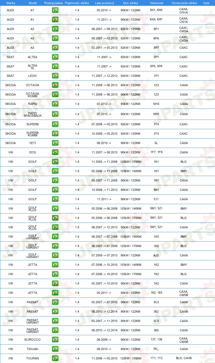Click fuel icon in VW GOLF 517 row

[x=55, y=199]
